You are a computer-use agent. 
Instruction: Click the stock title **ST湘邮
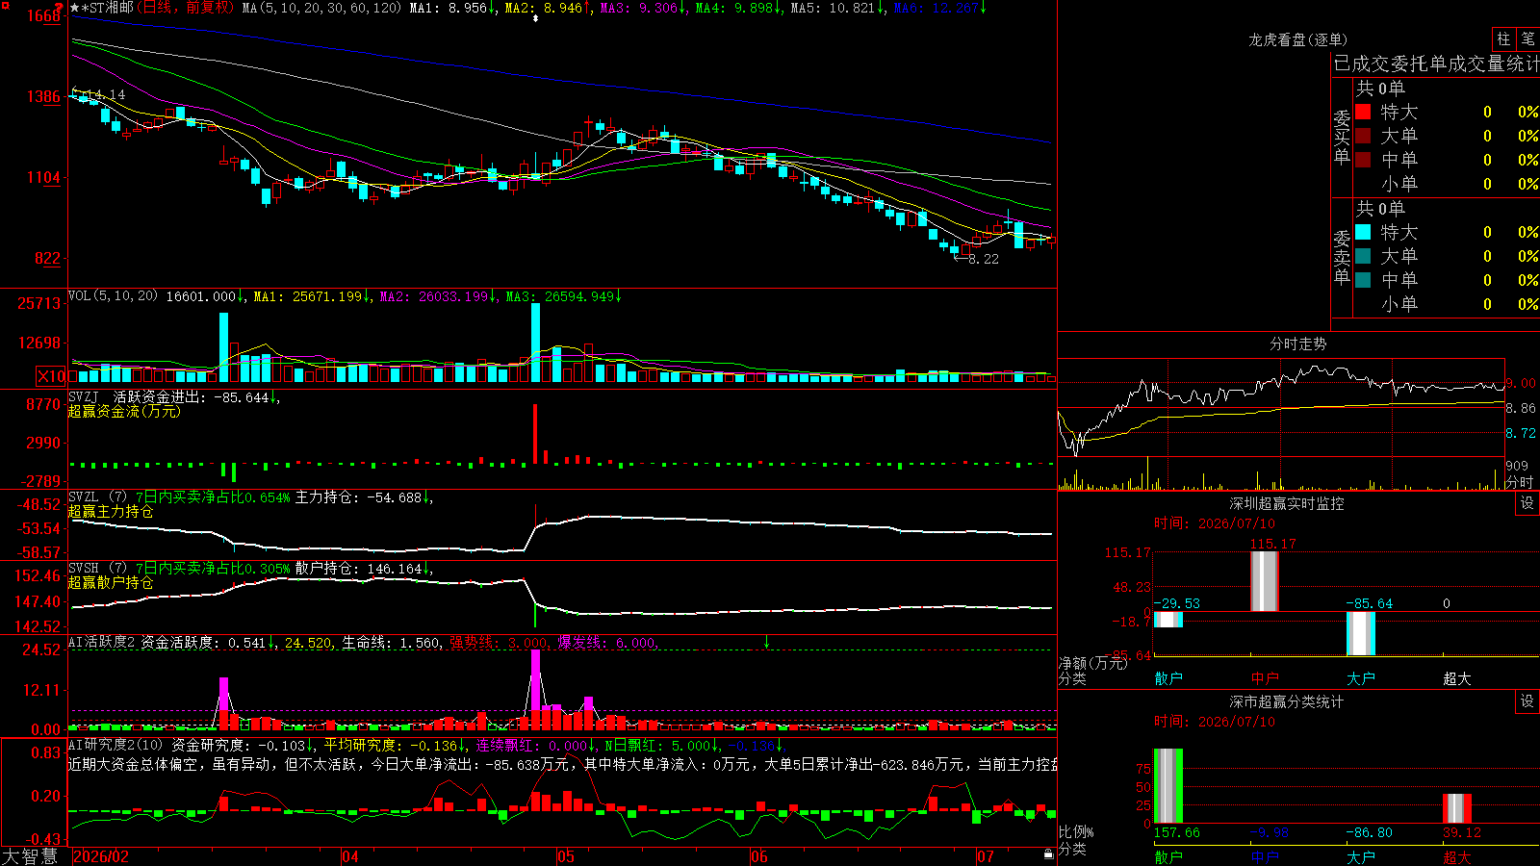click(102, 8)
